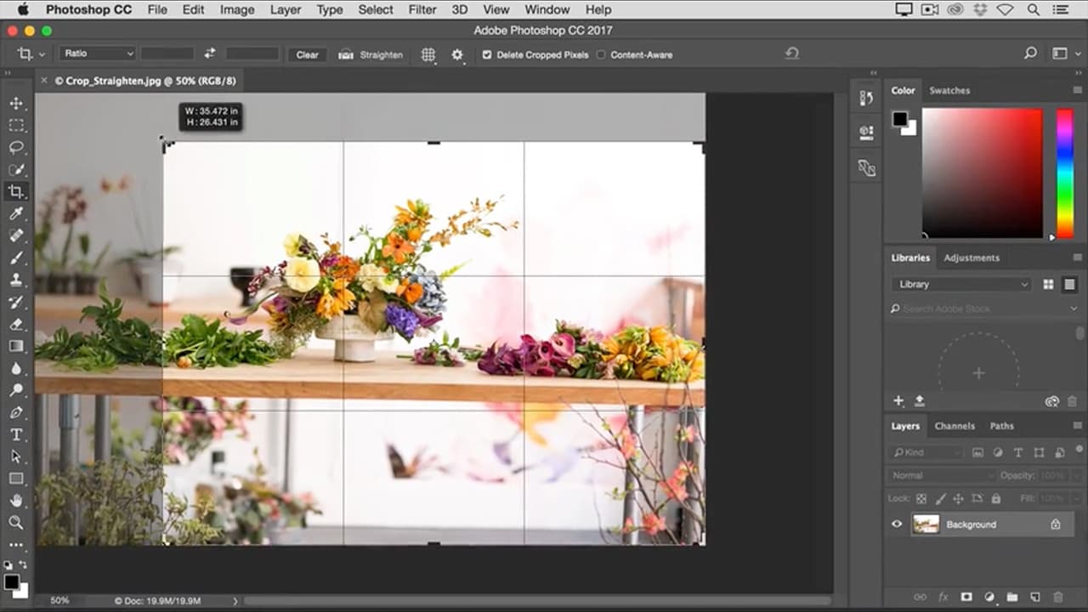Select the Eraser tool
This screenshot has width=1088, height=612.
point(16,324)
